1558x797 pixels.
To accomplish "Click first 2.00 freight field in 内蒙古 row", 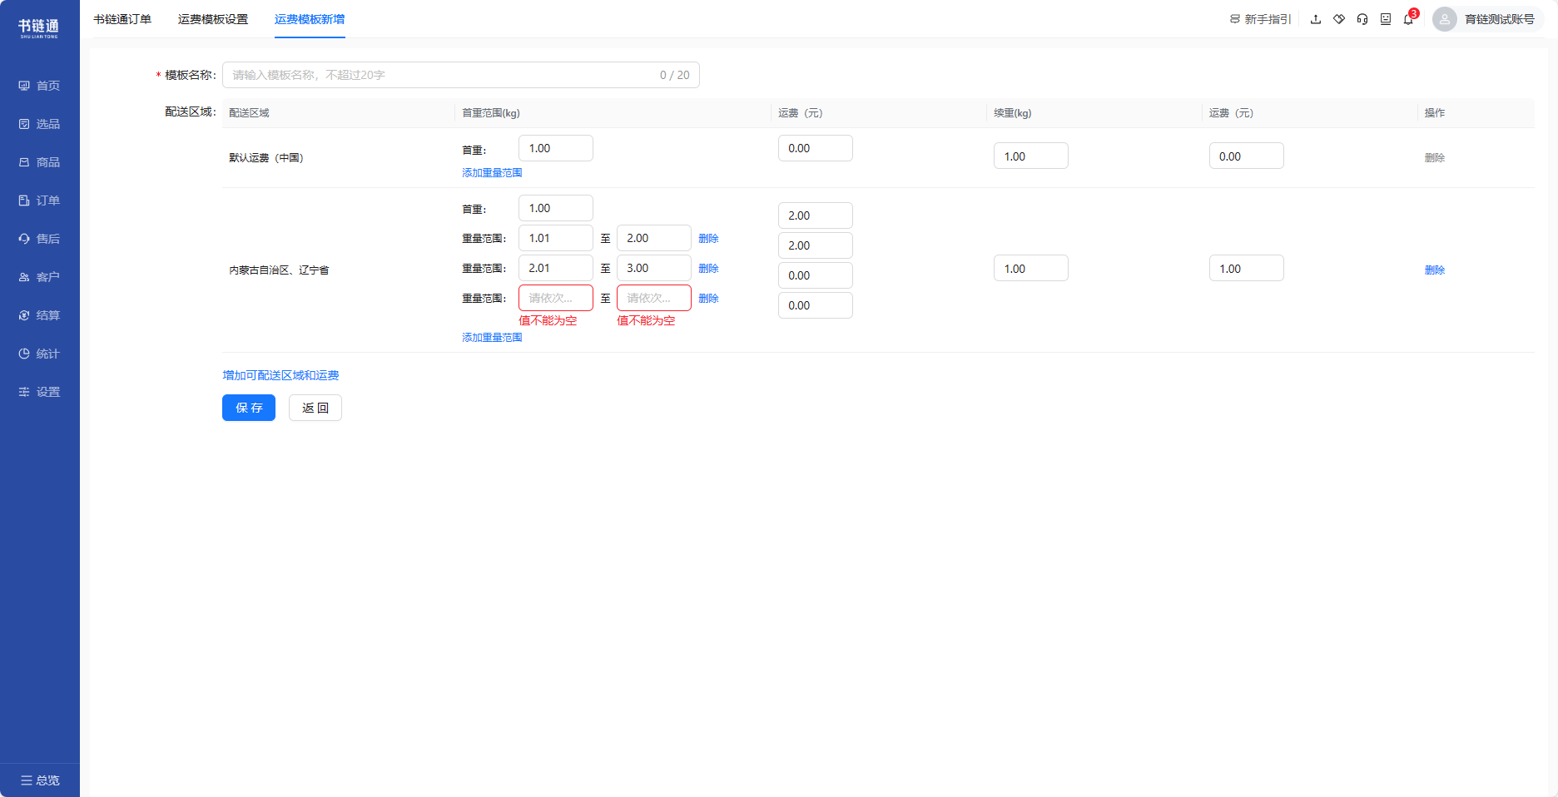I will 816,215.
